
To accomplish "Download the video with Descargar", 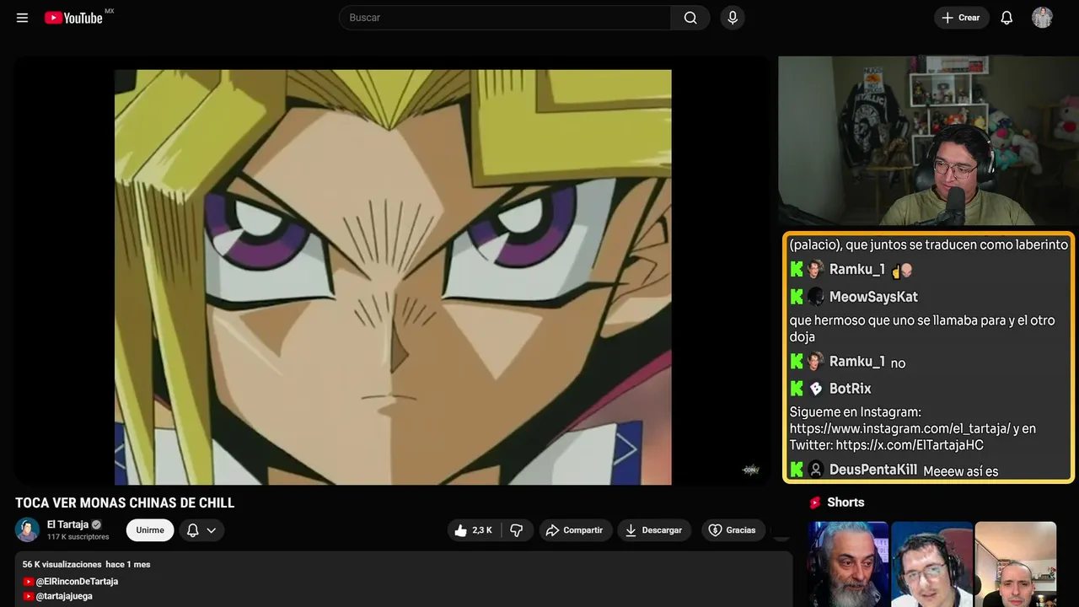I will tap(654, 530).
